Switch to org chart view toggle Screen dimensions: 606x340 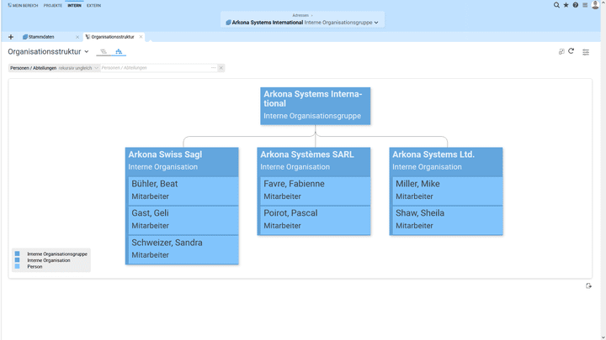click(x=119, y=52)
